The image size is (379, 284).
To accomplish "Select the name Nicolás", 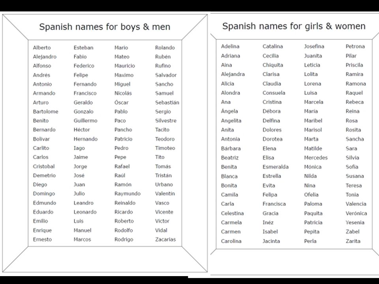I will tap(123, 93).
